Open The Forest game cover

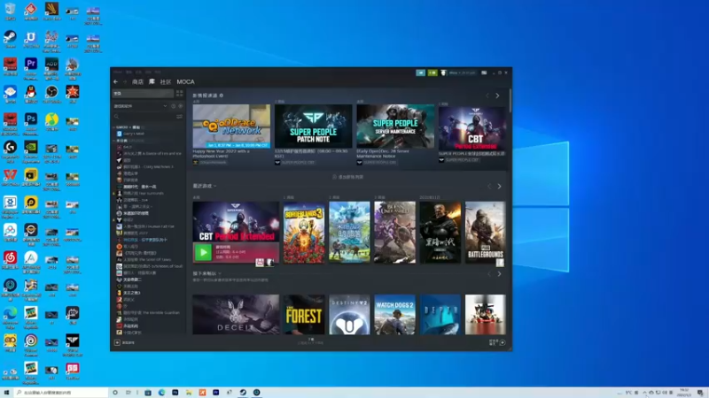click(304, 315)
